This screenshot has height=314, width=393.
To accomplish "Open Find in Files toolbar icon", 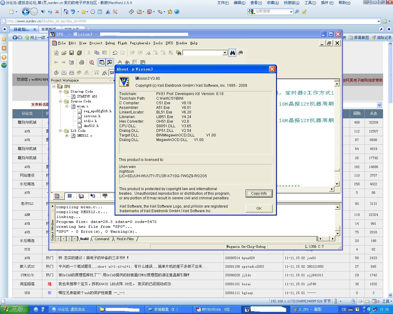I will point(179,53).
